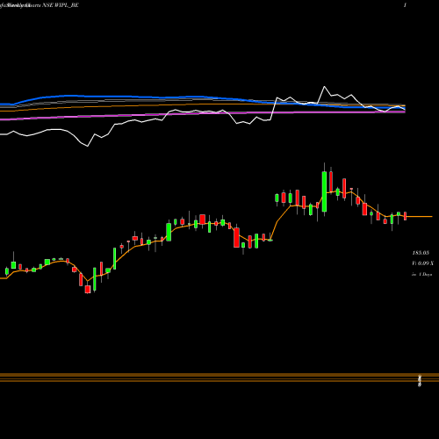Viewport: 439px width, 439px height.
Task: Click the peak of the white indicator line
Action: tap(324, 87)
